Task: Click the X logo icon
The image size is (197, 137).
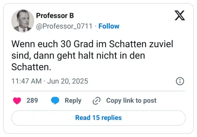Action: (180, 15)
